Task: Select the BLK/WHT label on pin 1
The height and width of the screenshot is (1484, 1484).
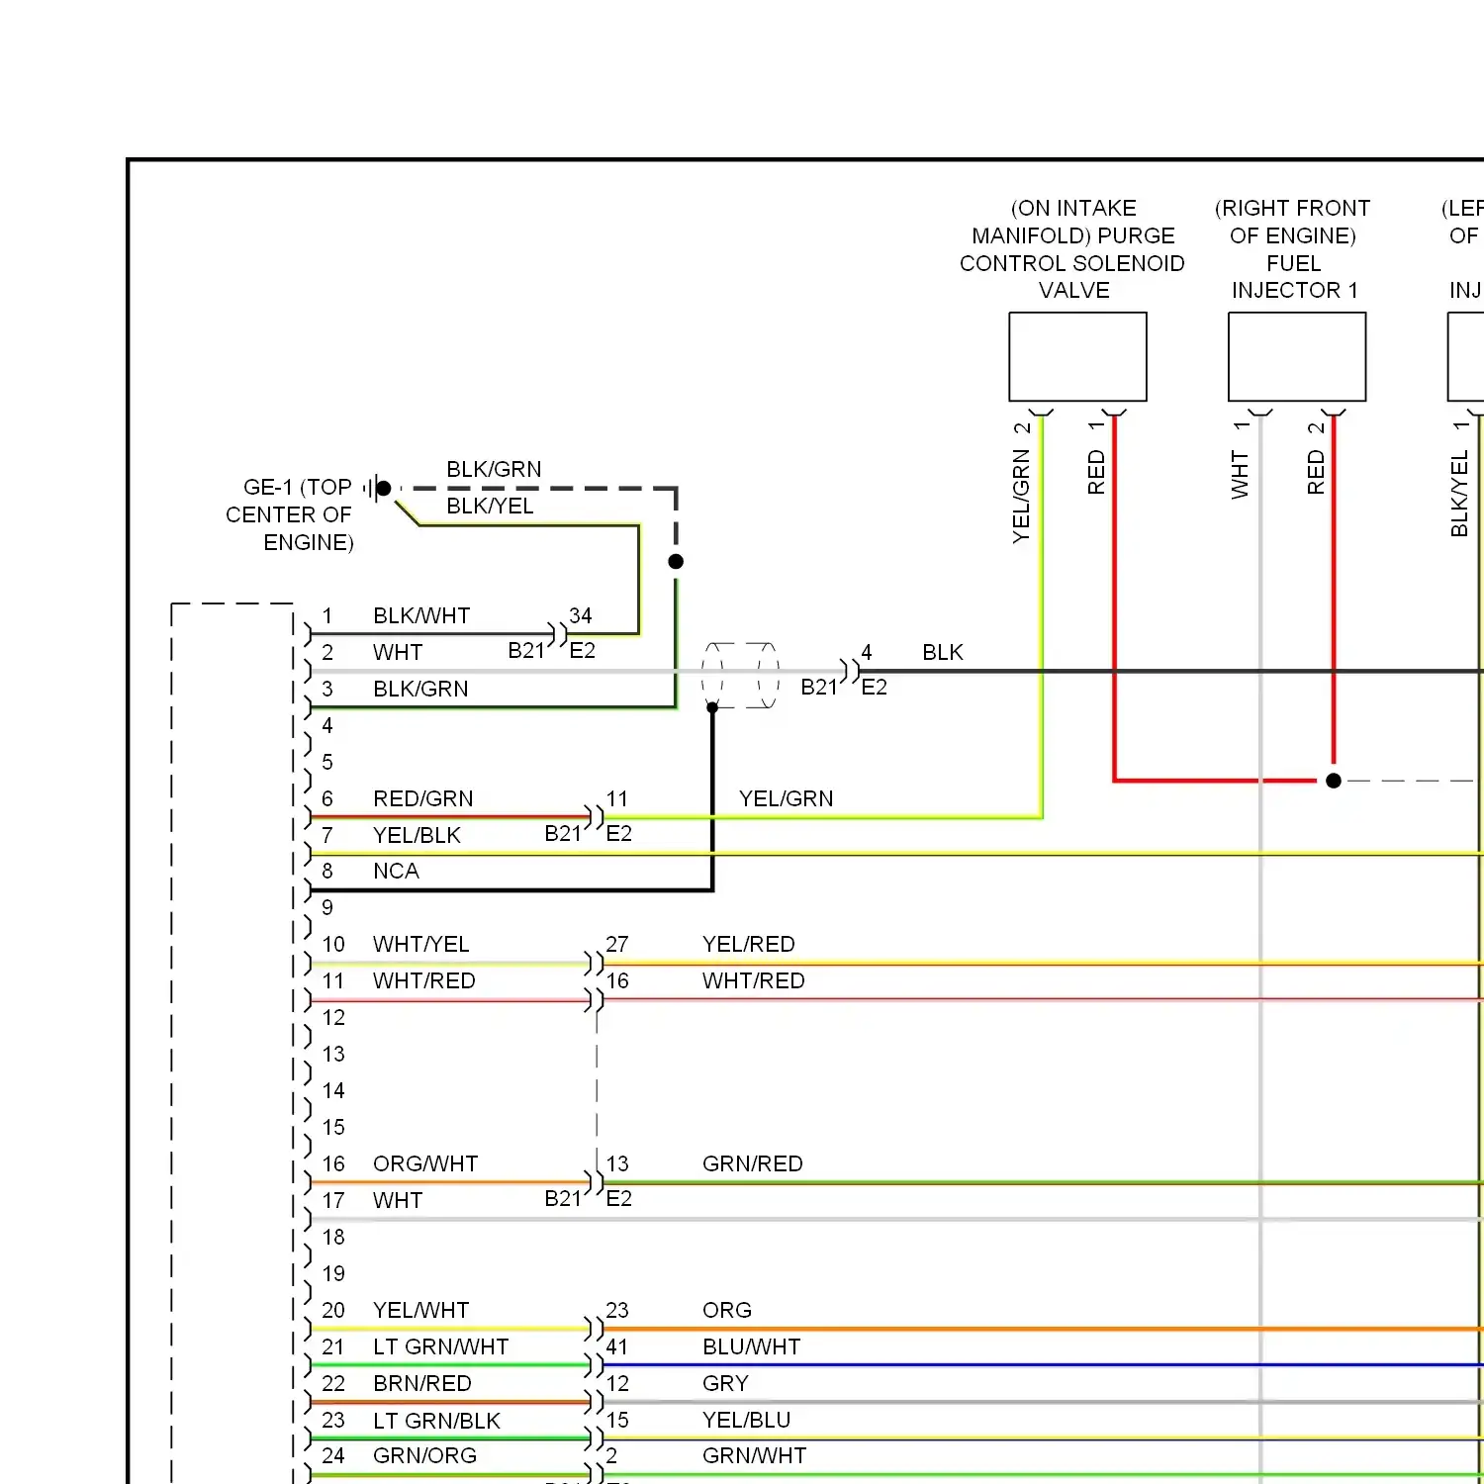Action: coord(421,615)
